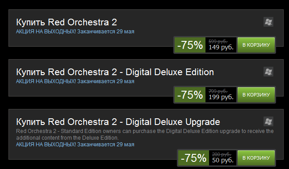Click the crossed-out 599 руб. original price
The width and height of the screenshot is (289, 169).
(x=218, y=41)
